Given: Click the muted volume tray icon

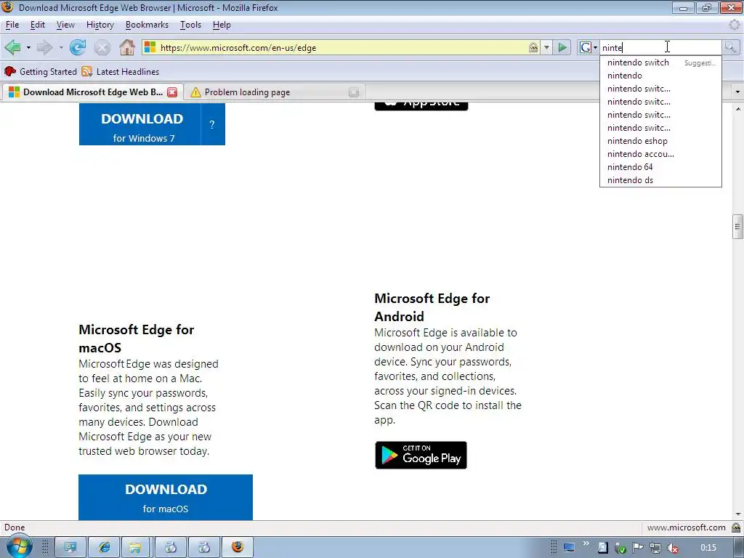Looking at the screenshot, I should tap(672, 548).
